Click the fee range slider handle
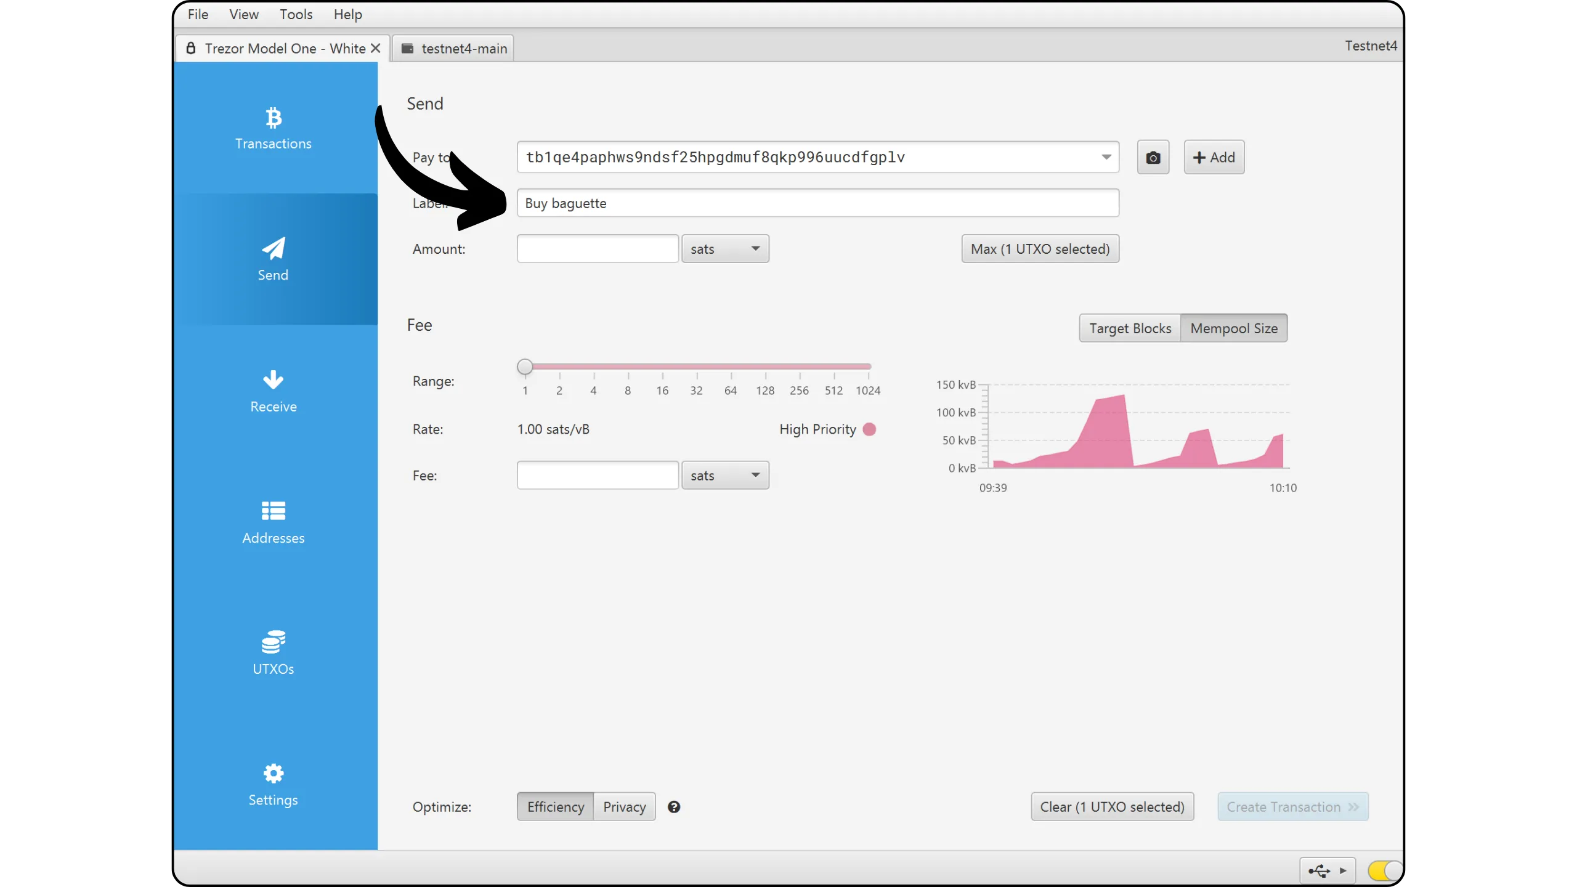The width and height of the screenshot is (1577, 887). [x=525, y=367]
